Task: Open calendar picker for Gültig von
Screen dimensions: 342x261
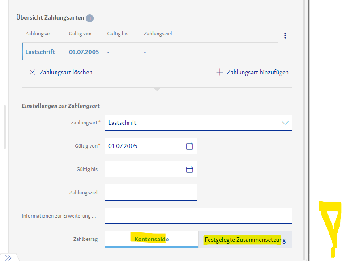Action: (189, 146)
